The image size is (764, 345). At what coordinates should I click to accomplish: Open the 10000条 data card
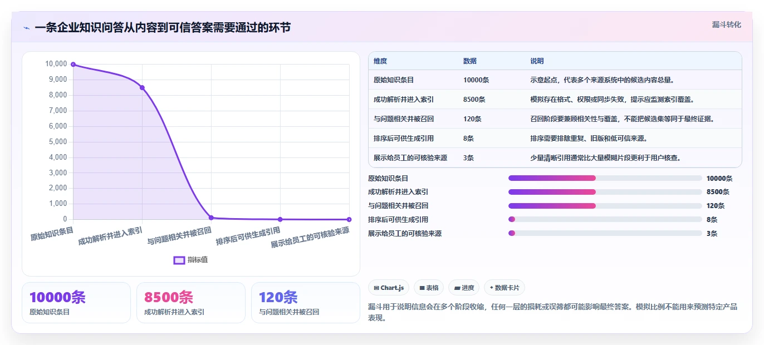(x=76, y=303)
